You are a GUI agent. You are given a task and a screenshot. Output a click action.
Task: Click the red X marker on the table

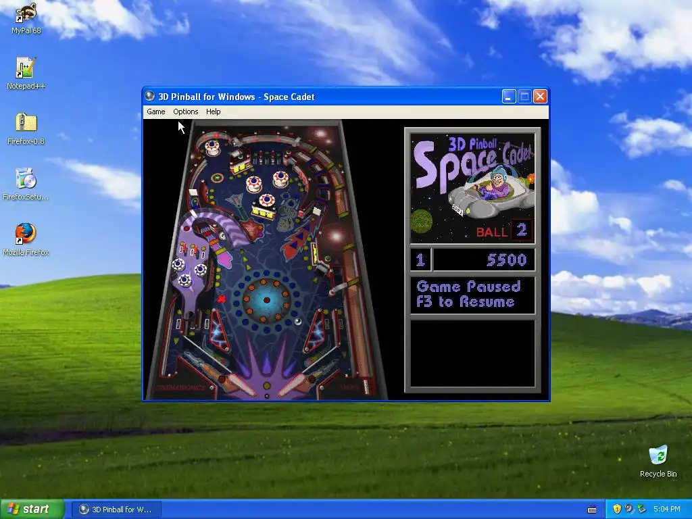click(222, 299)
